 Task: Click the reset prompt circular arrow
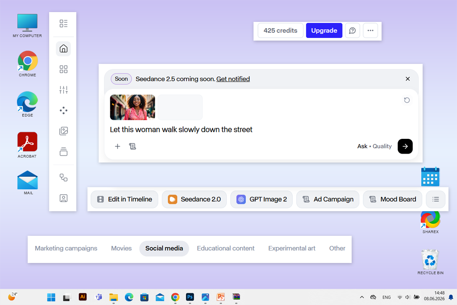point(407,100)
